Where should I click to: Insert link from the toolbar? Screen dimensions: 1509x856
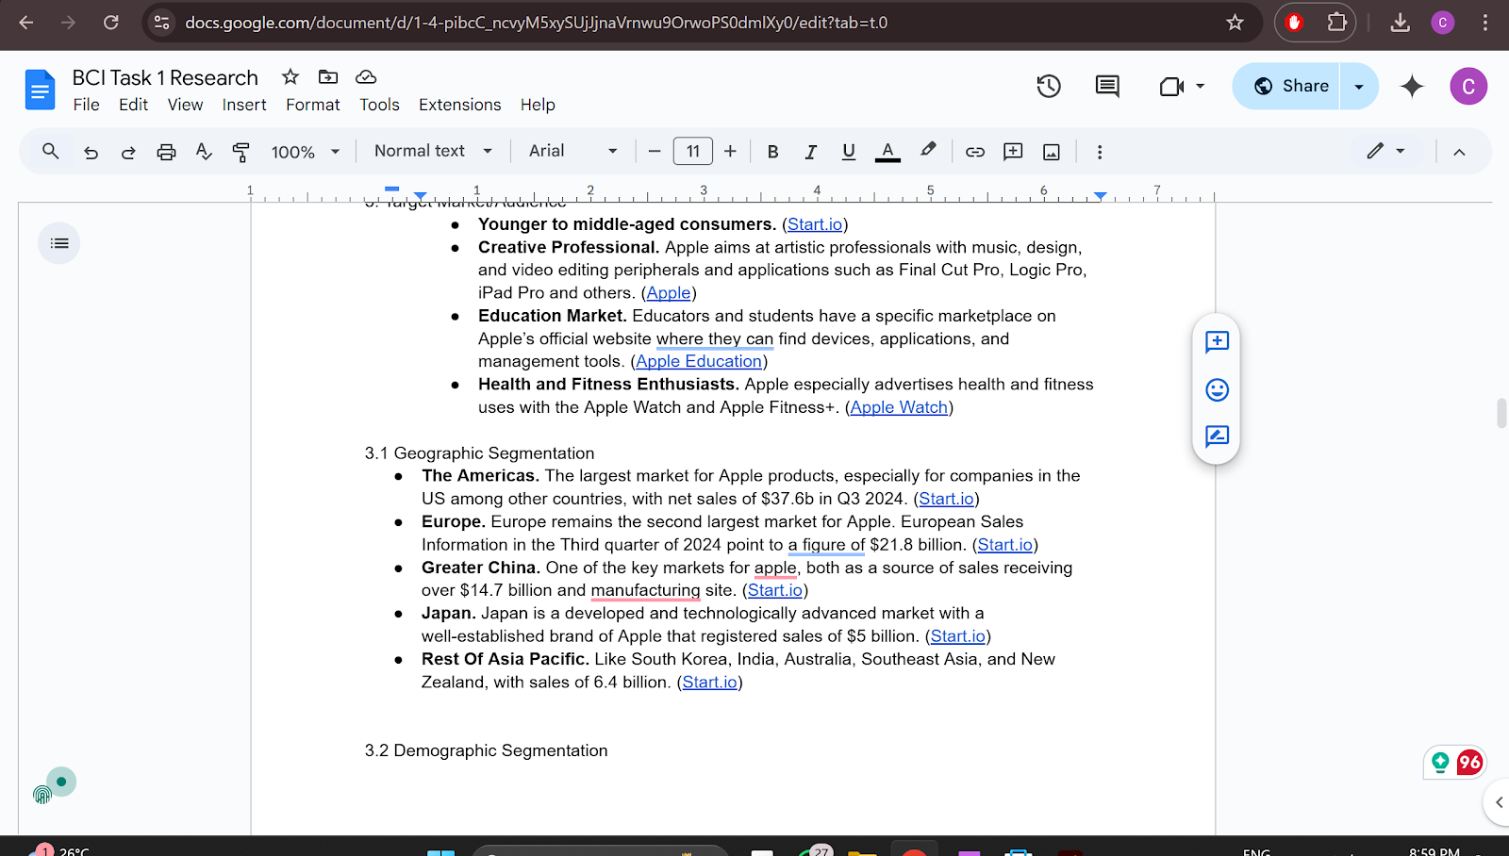pyautogui.click(x=975, y=152)
